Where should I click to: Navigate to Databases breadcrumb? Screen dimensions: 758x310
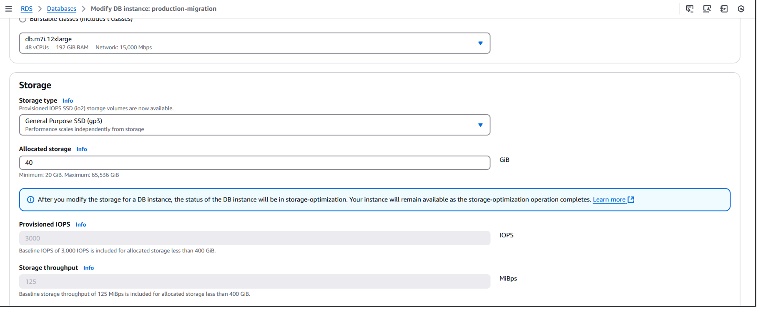[62, 9]
